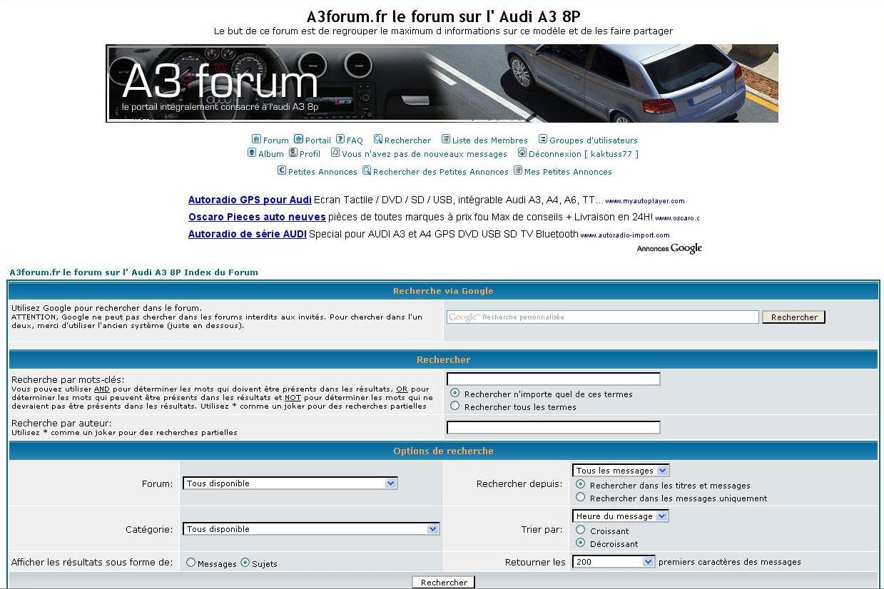This screenshot has height=589, width=884.
Task: Select Décroissant sort order
Action: [581, 543]
